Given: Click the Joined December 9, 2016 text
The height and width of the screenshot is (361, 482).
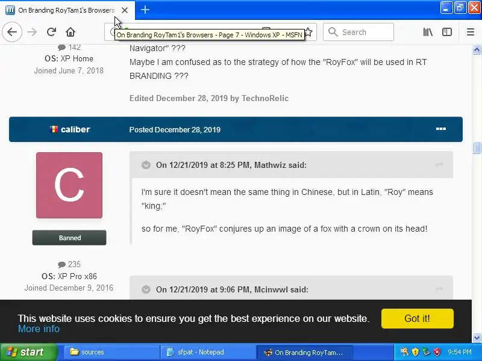Looking at the screenshot, I should [69, 288].
